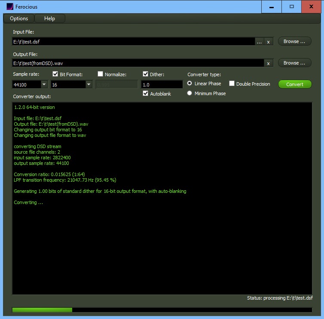Open the Help menu
The width and height of the screenshot is (324, 319).
click(x=49, y=19)
